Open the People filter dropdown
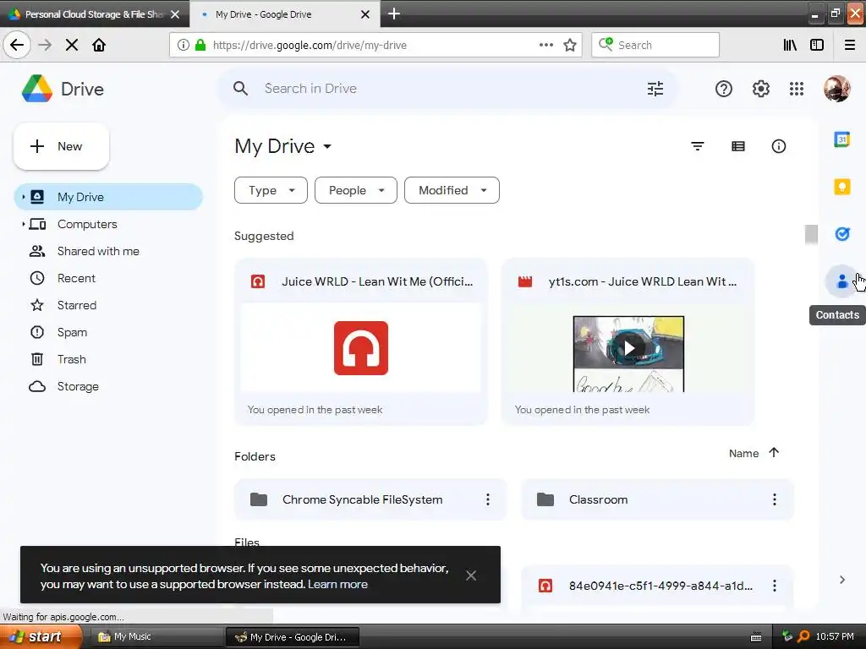Image resolution: width=866 pixels, height=649 pixels. pos(356,190)
